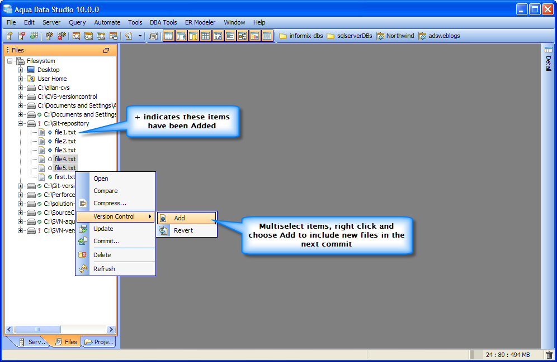This screenshot has width=557, height=362.
Task: Select Compare from the context menu
Action: click(x=115, y=191)
